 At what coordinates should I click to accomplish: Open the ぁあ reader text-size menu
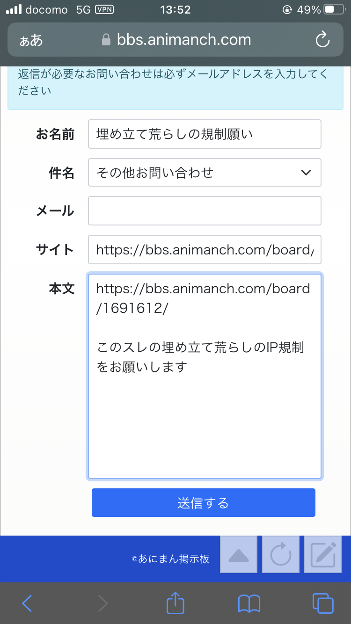click(x=31, y=40)
